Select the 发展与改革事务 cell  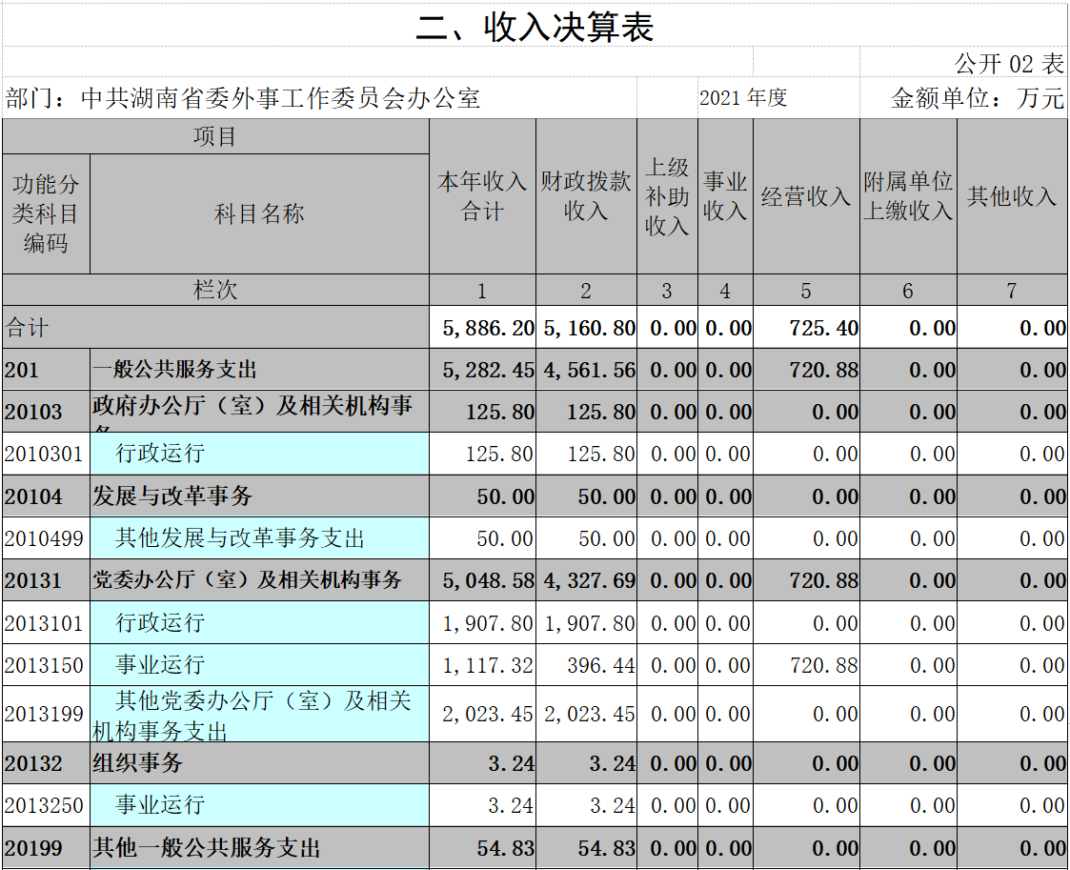tap(259, 496)
